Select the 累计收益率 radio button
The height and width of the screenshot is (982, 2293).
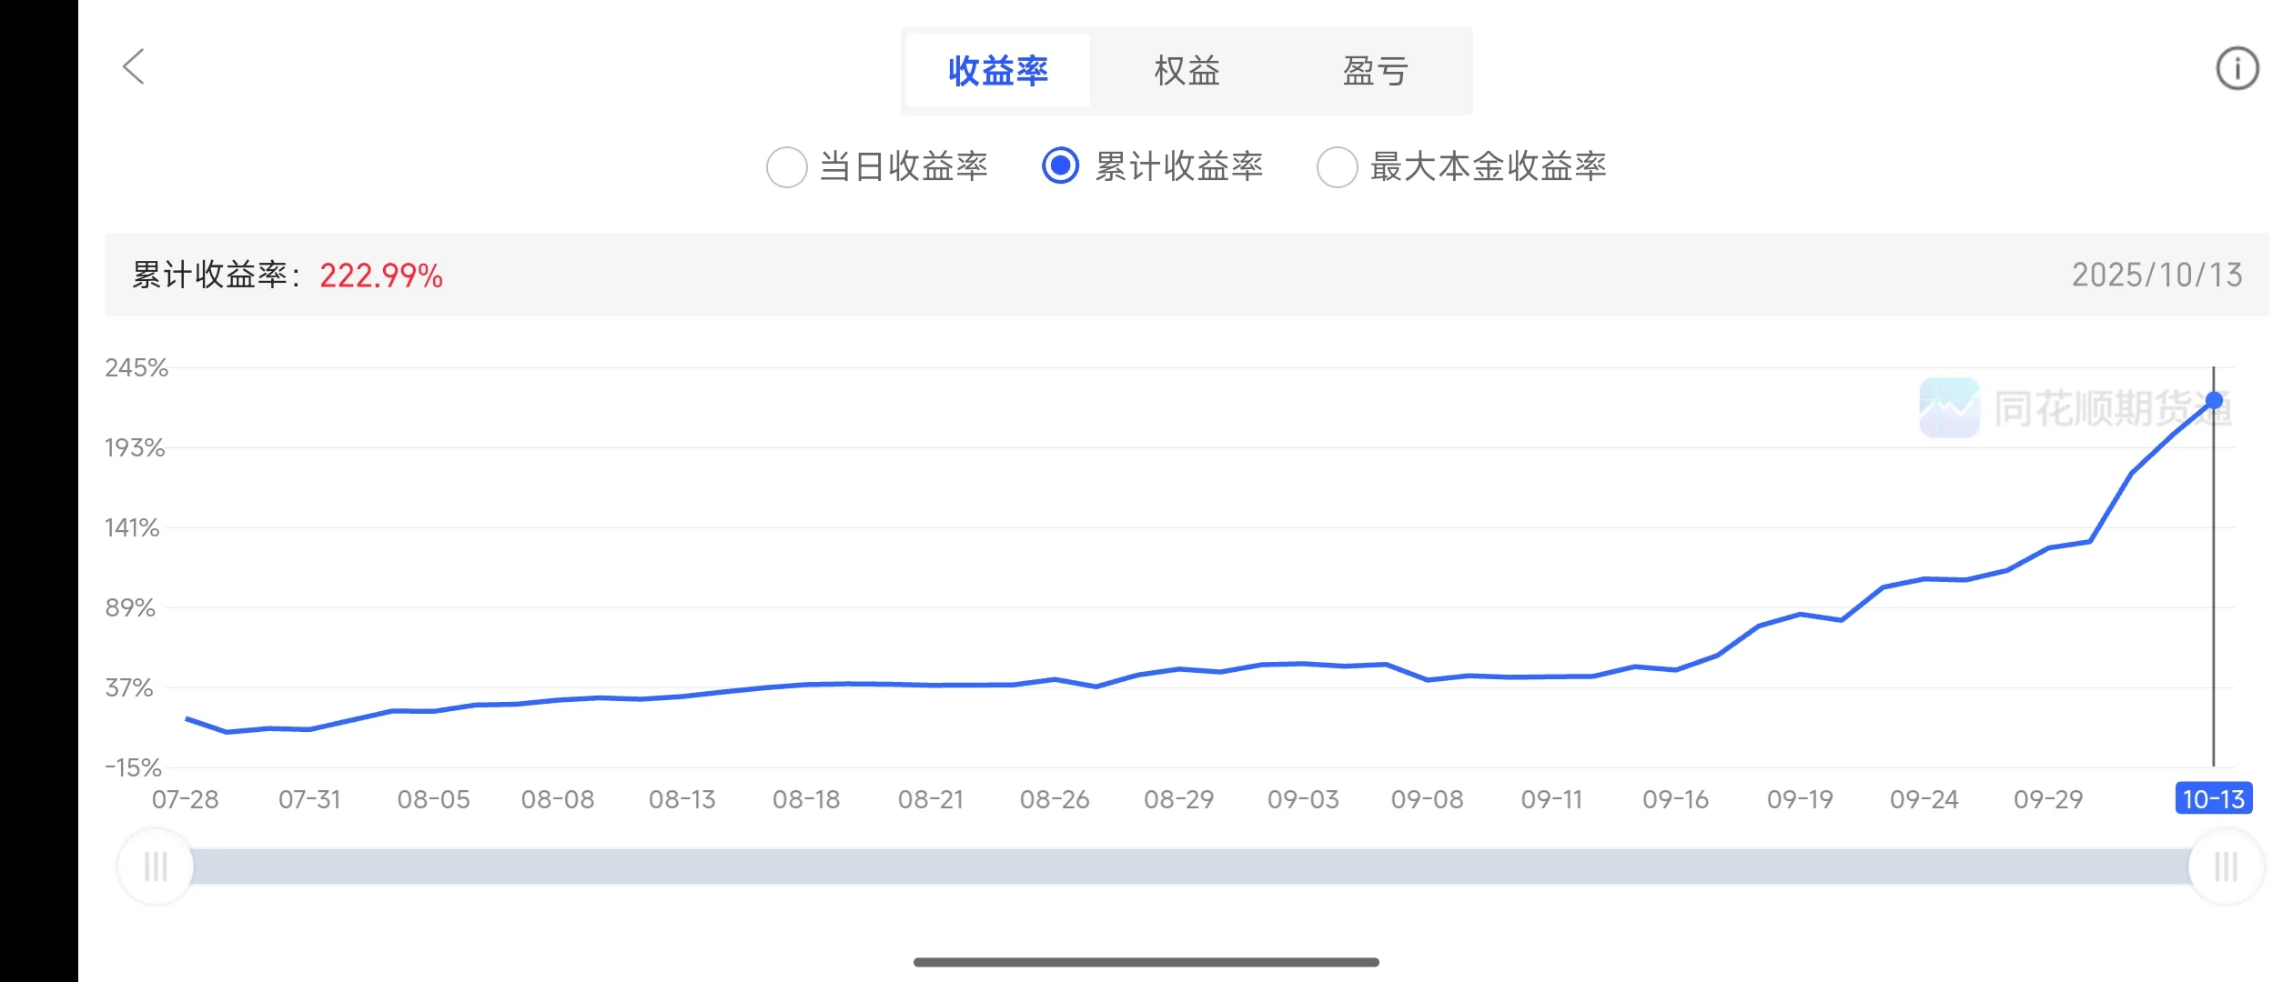(x=1060, y=166)
